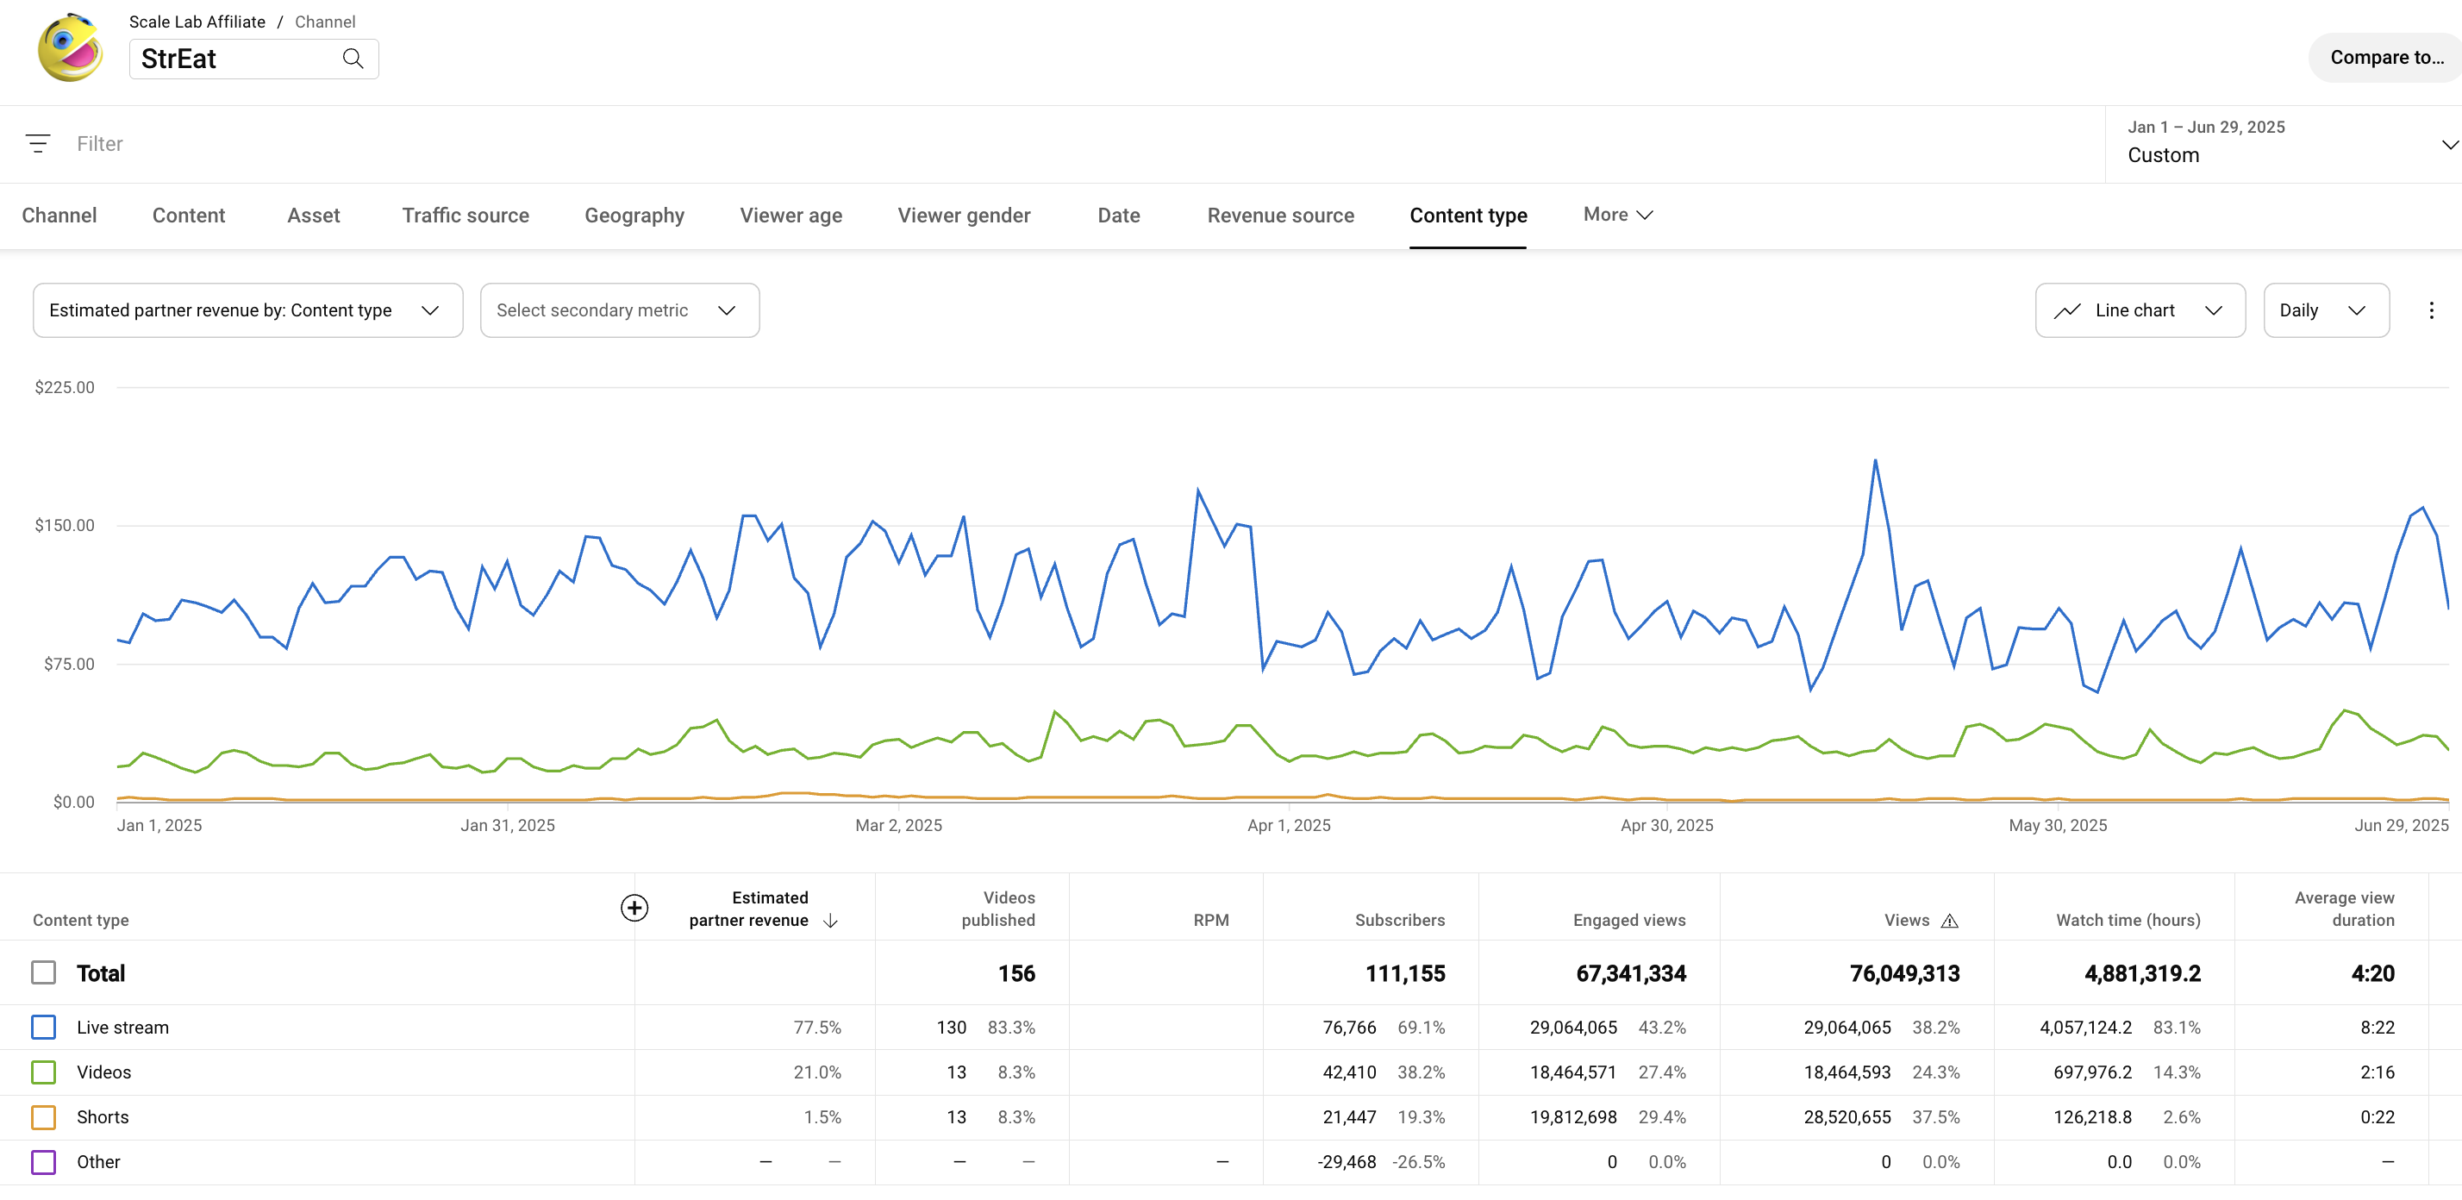Open the three-dot chart options menu
The image size is (2462, 1200).
point(2430,309)
